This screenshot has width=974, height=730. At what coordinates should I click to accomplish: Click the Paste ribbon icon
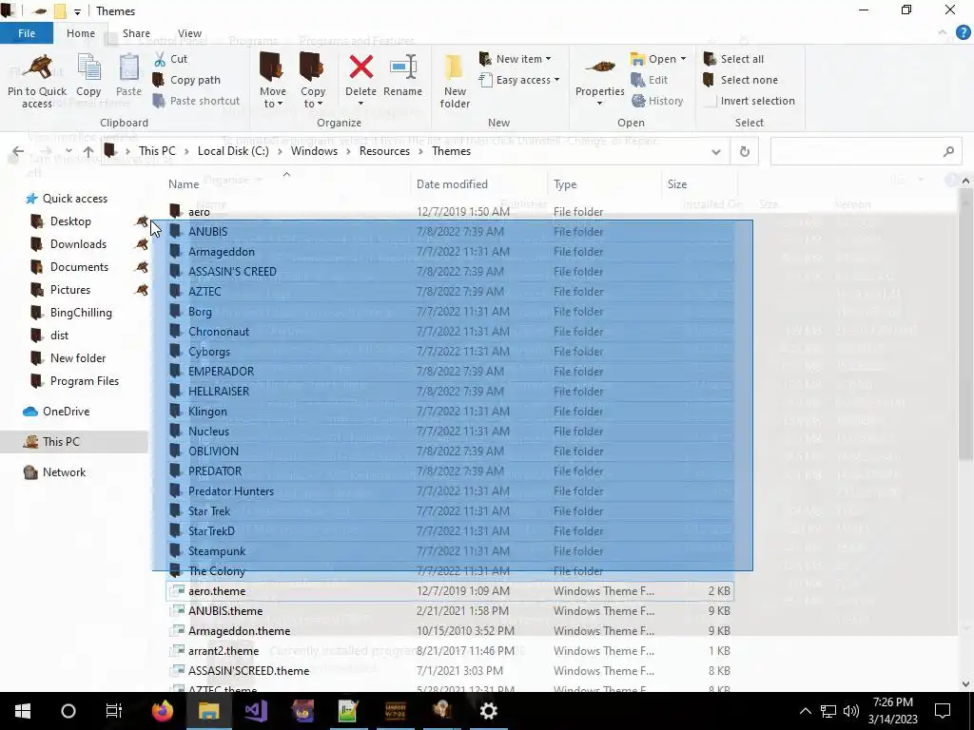coord(129,67)
